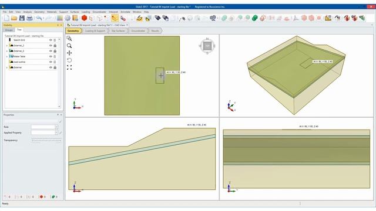This screenshot has height=211, width=376.
Task: Click the apply checkmark in Properties panel
Action: click(x=60, y=122)
